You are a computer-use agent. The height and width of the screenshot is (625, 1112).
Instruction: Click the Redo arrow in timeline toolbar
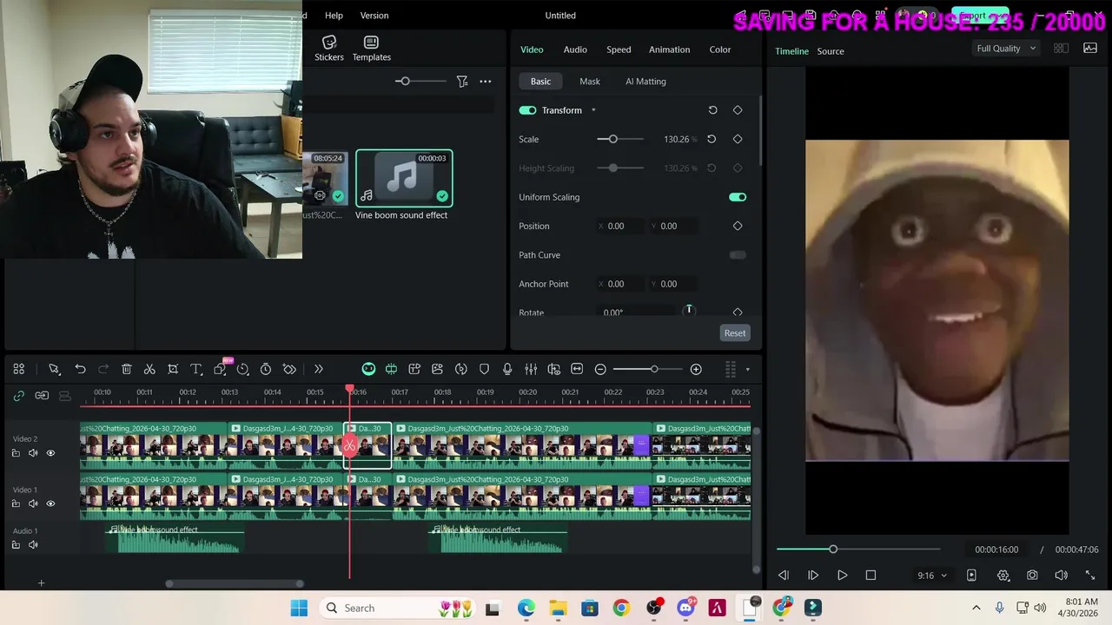(103, 369)
